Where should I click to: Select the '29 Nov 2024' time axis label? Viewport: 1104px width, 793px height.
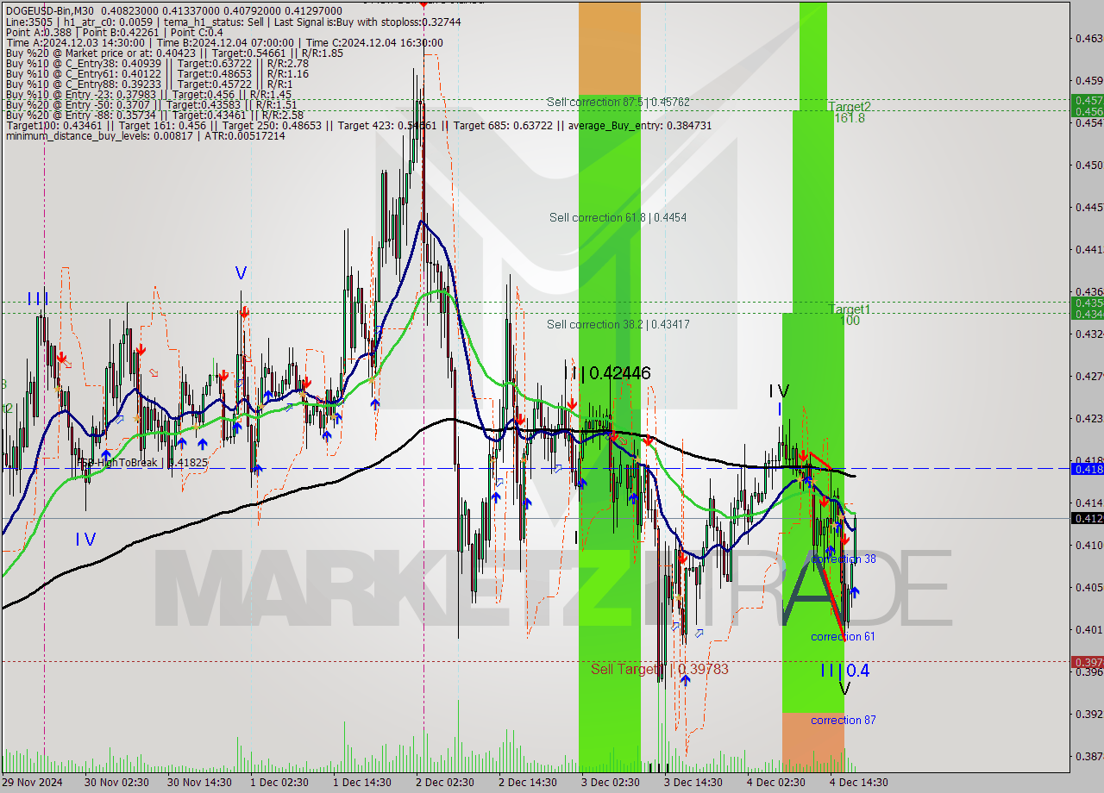point(31,783)
